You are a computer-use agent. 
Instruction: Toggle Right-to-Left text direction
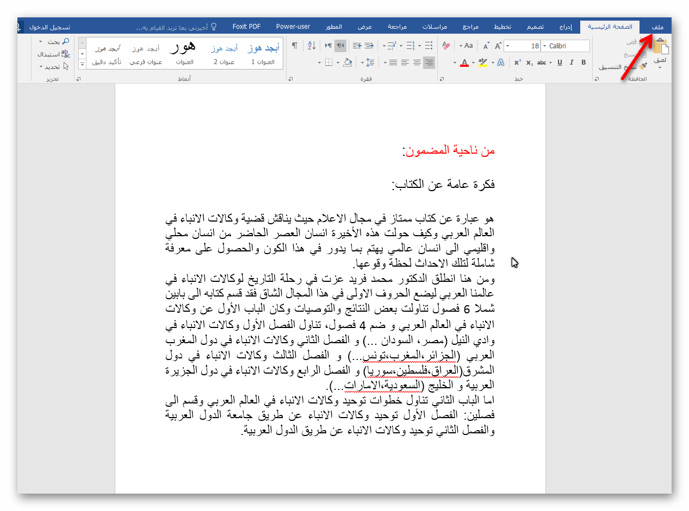340,46
